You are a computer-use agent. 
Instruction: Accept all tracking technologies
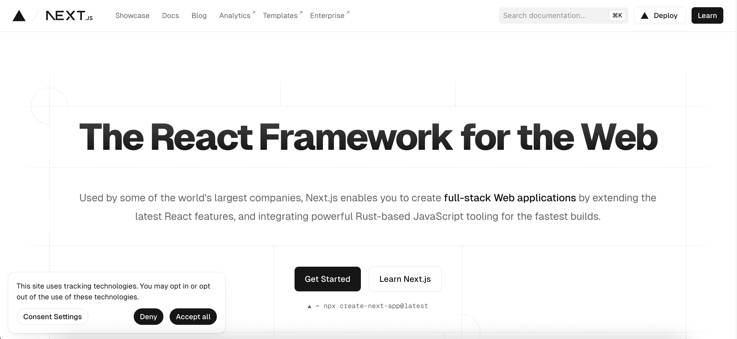tap(193, 316)
